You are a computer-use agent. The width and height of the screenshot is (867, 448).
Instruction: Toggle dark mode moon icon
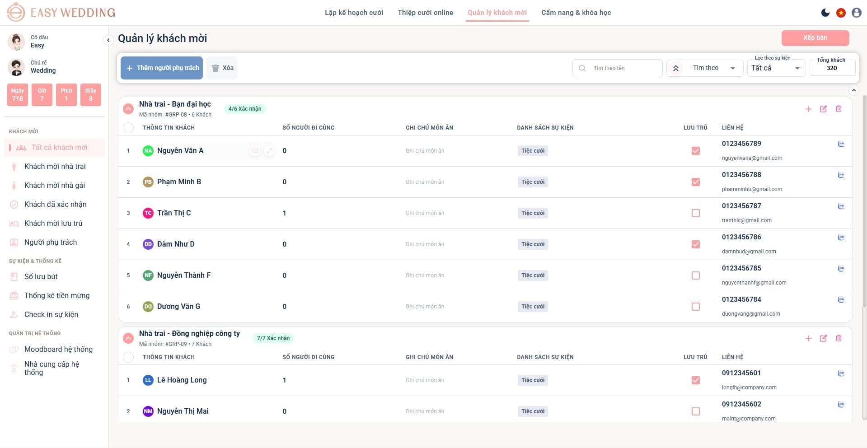[x=825, y=13]
